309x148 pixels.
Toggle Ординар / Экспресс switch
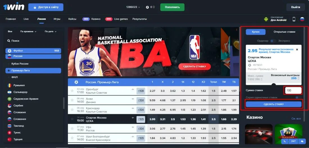[273, 41]
